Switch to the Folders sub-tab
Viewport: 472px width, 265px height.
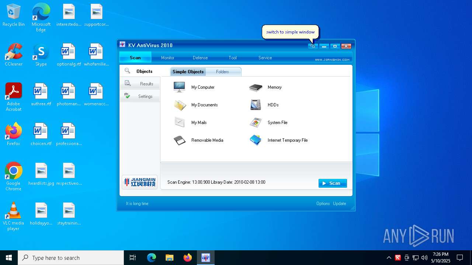point(222,72)
